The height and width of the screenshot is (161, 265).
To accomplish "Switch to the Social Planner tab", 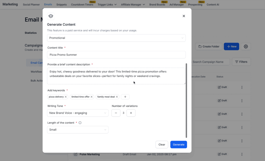I will 31,5.
